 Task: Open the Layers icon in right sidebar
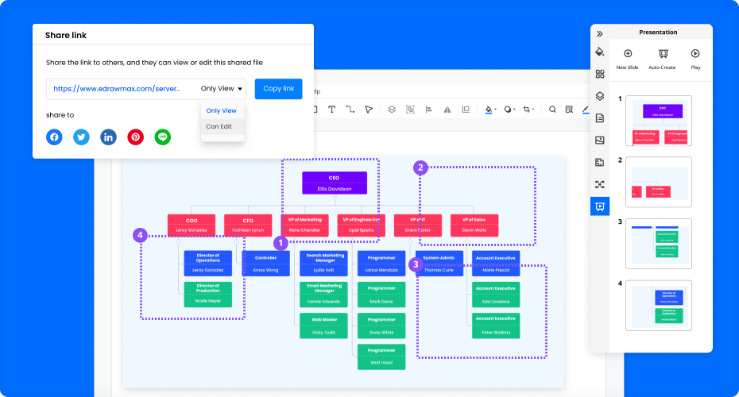600,96
